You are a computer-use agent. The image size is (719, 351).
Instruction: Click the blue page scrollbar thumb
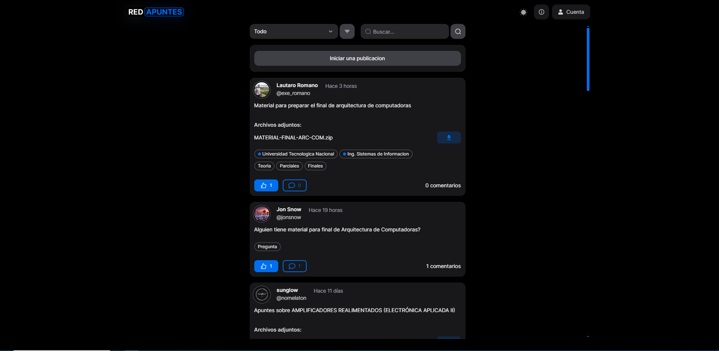(x=588, y=59)
